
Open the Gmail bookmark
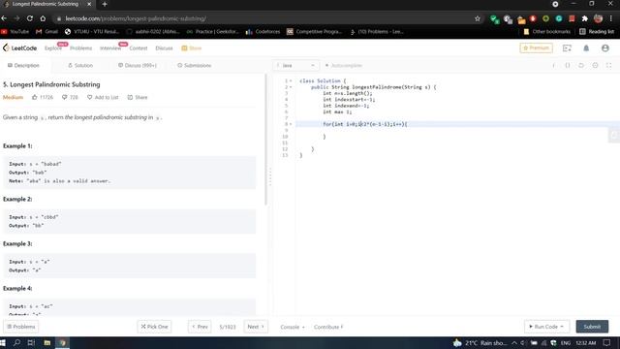(x=46, y=31)
